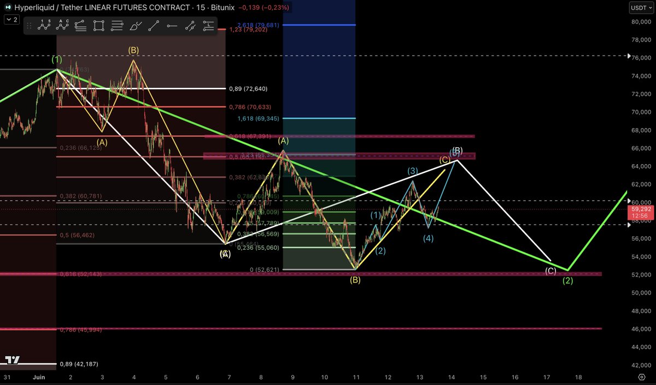Image resolution: width=656 pixels, height=385 pixels.
Task: Click the 14 date label on time axis
Action: (x=452, y=377)
